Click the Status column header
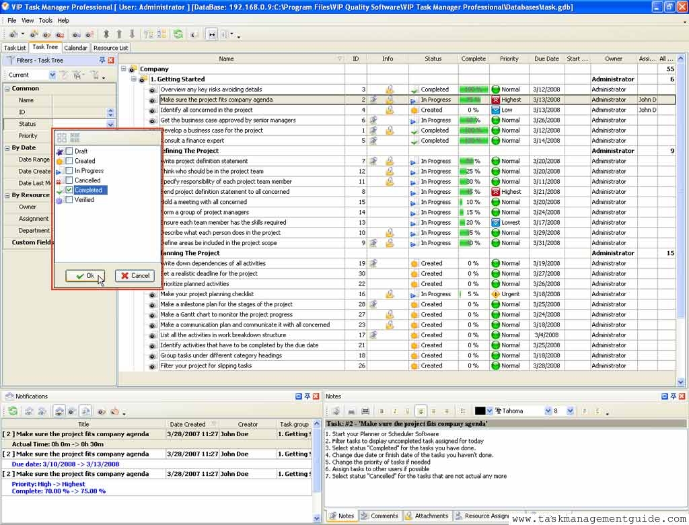Viewport: 689px width, 525px height. 433,59
